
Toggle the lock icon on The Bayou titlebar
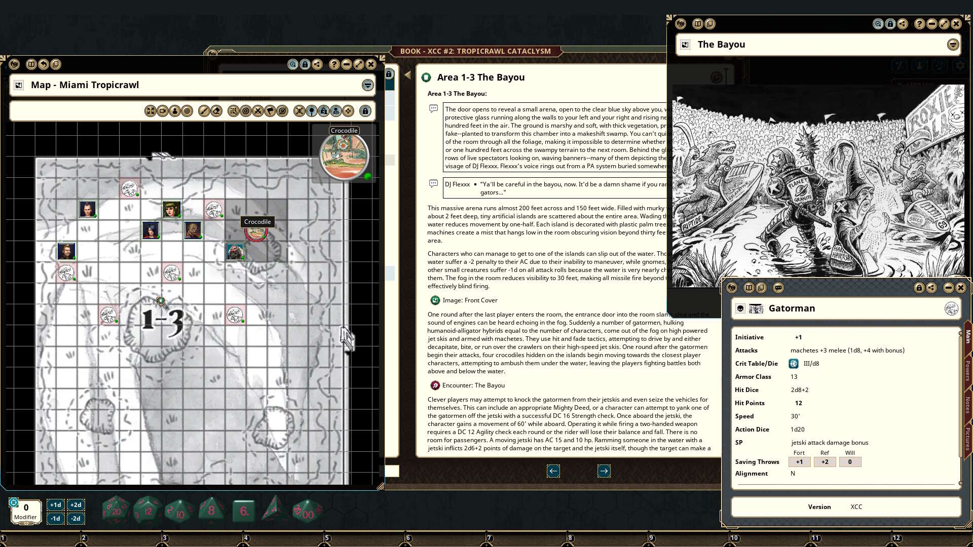point(890,24)
